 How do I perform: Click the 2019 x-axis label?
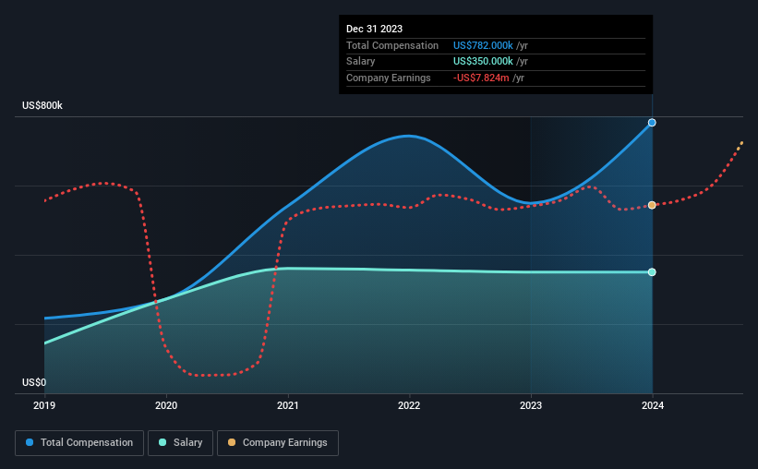pyautogui.click(x=44, y=405)
